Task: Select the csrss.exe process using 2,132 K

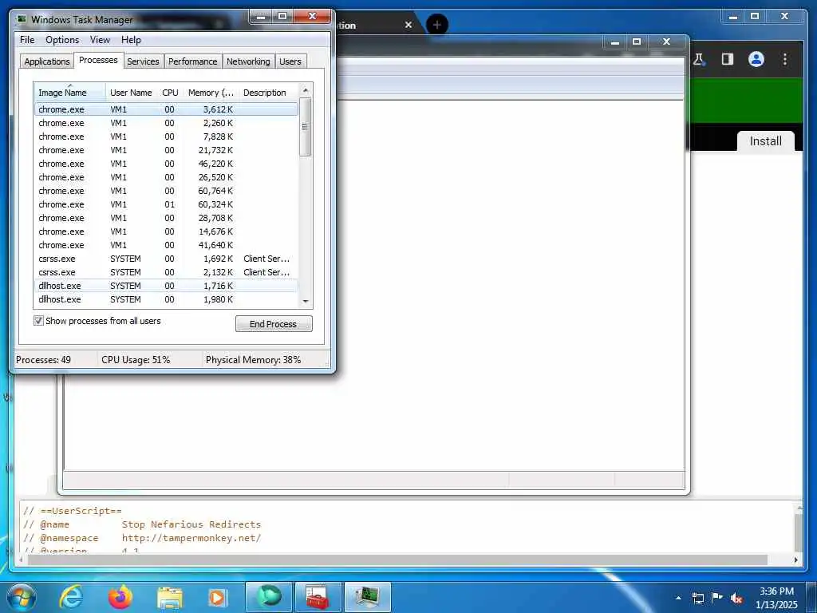Action: point(166,272)
